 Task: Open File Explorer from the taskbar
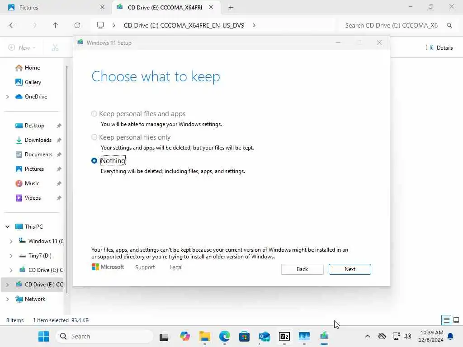[x=205, y=336]
